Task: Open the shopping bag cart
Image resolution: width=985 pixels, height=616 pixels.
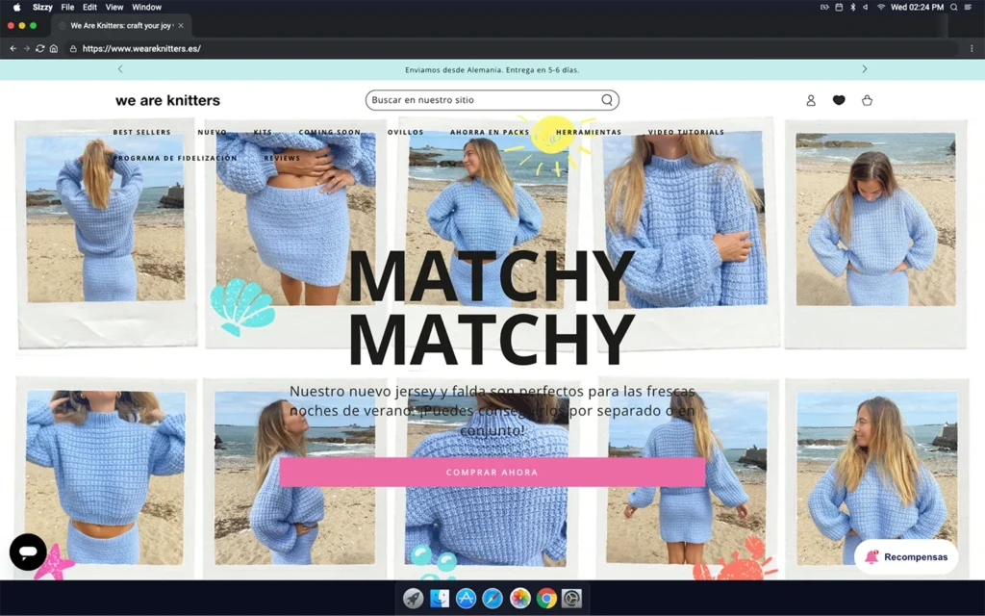Action: [x=867, y=100]
